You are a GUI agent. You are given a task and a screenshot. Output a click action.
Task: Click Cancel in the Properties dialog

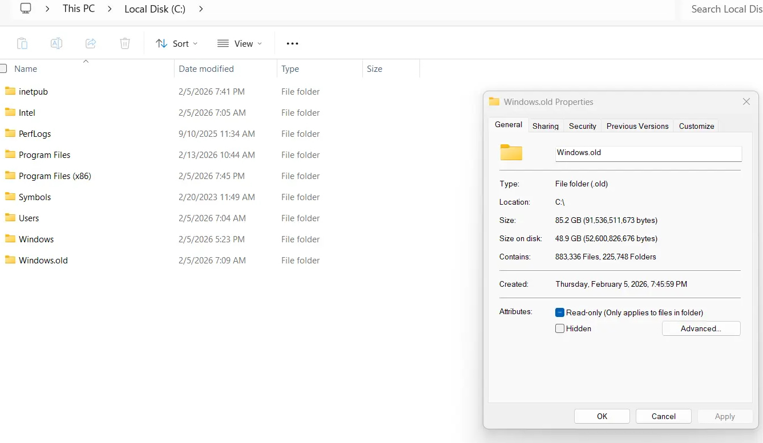(x=664, y=416)
